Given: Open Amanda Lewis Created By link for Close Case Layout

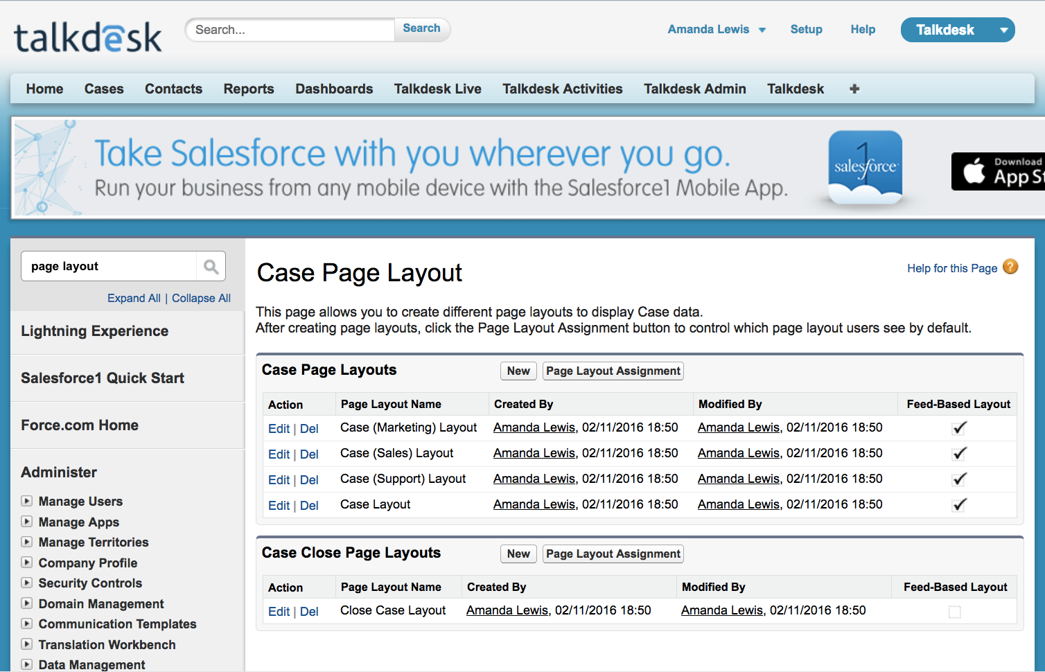Looking at the screenshot, I should [x=507, y=610].
